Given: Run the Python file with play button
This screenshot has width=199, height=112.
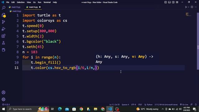Looking at the screenshot, I should pos(186,7).
